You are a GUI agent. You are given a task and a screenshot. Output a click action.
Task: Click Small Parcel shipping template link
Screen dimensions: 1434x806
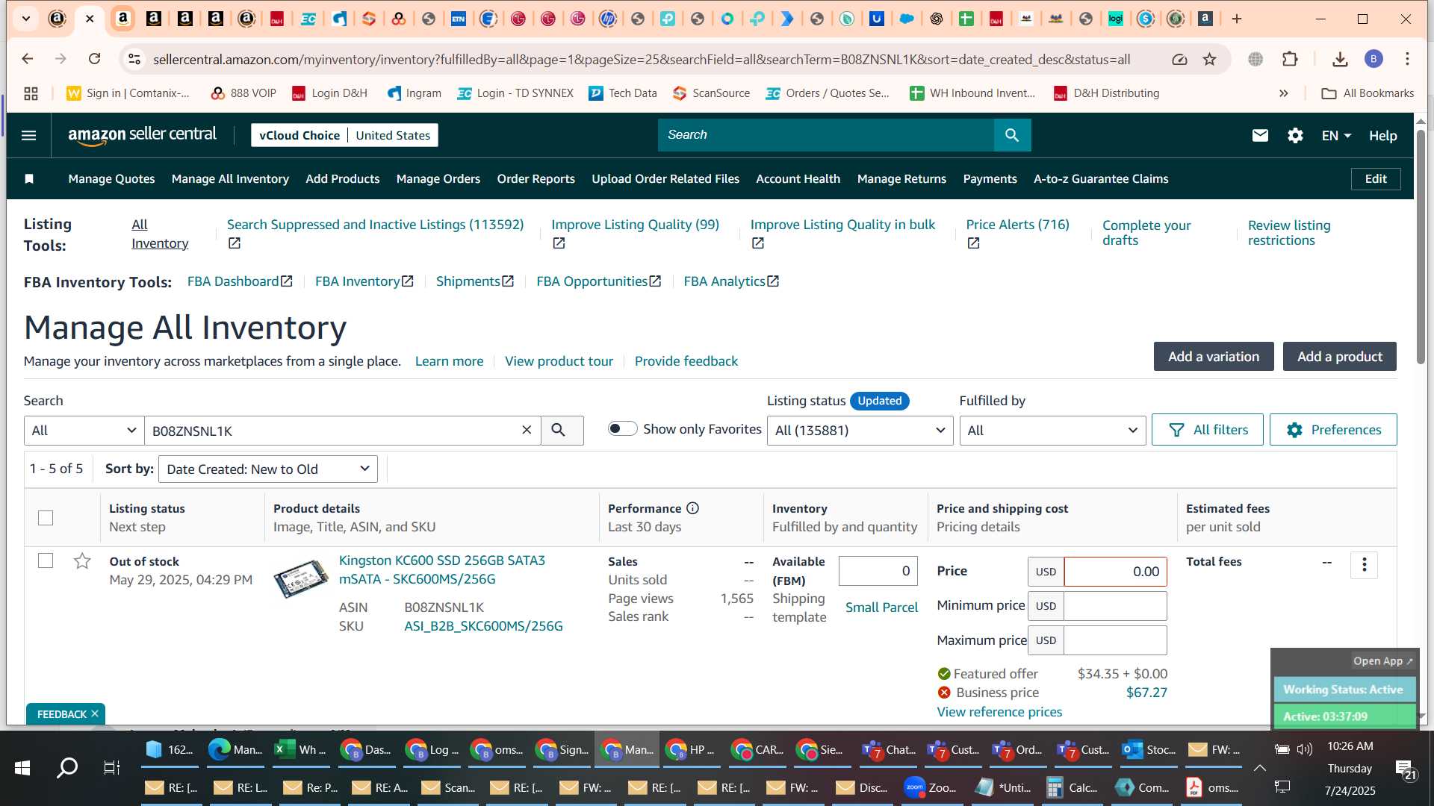coord(881,607)
